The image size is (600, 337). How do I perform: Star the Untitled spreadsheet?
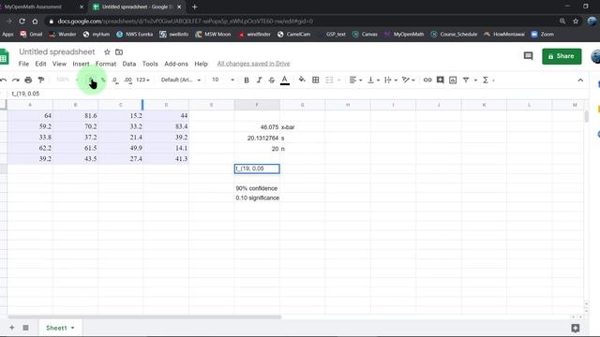pos(107,52)
